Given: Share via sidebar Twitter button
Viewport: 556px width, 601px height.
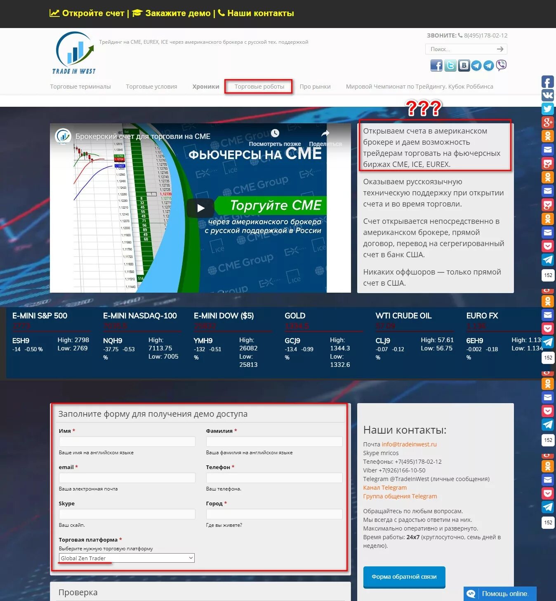Looking at the screenshot, I should point(548,109).
